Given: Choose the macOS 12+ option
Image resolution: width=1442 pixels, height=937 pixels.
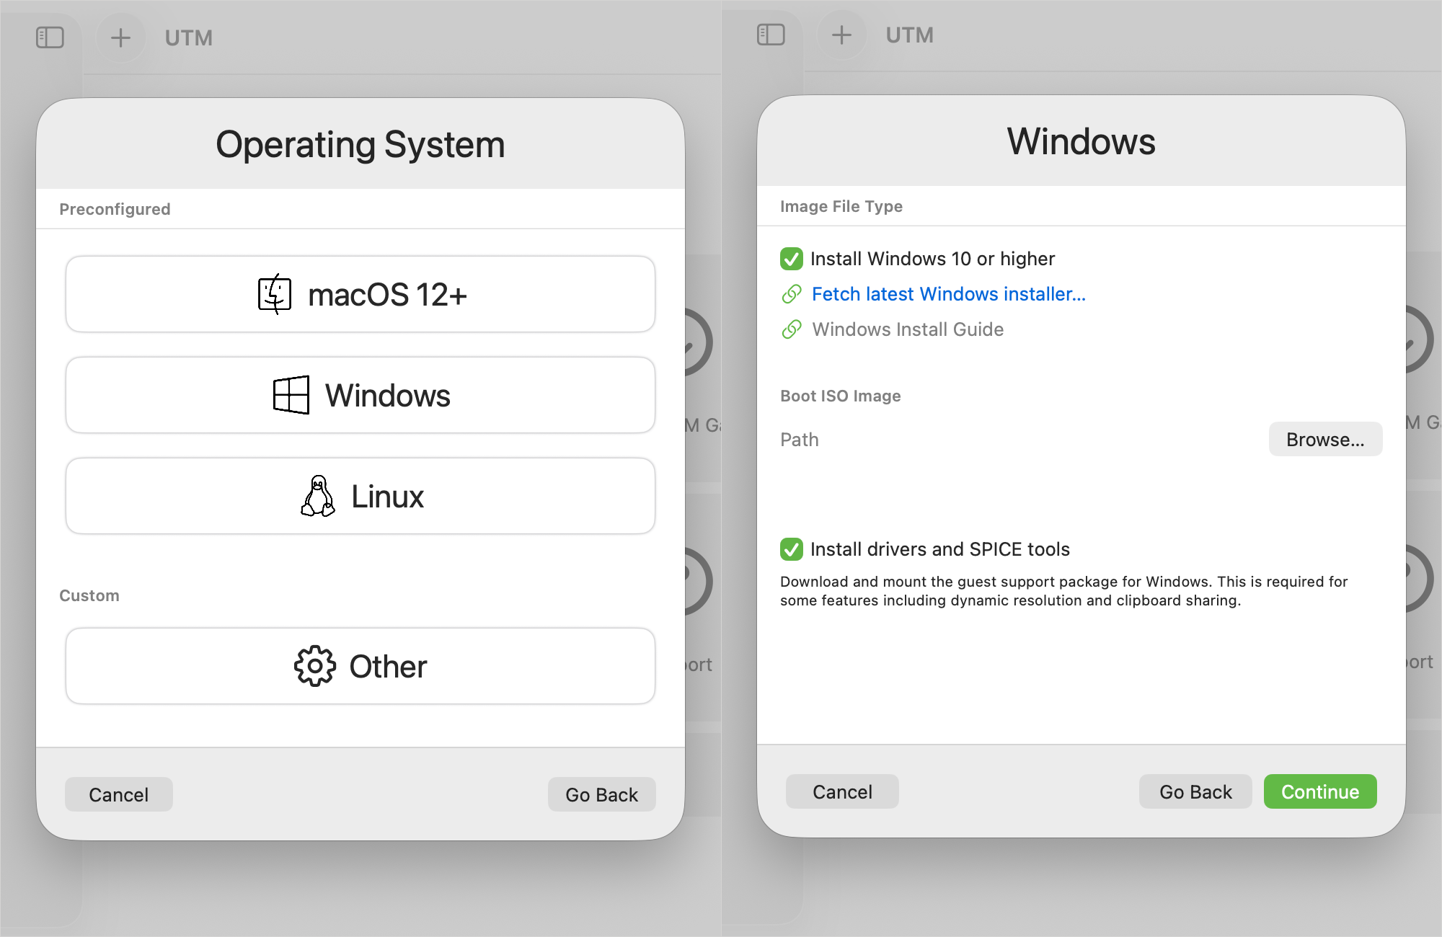Looking at the screenshot, I should pos(360,295).
